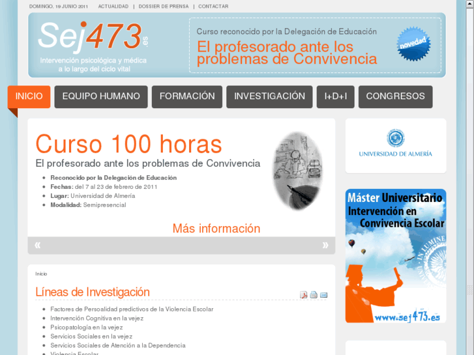Click the 'Fechas: del 7 al 23 de febrero' line
474x355 pixels.
coord(104,187)
